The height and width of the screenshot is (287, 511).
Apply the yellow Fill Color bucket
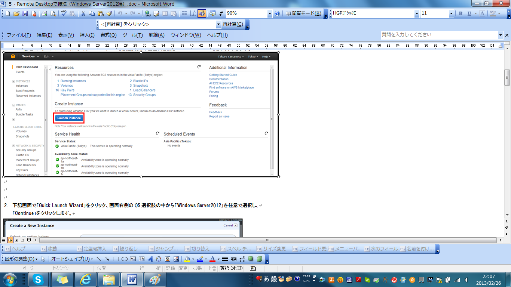click(187, 259)
